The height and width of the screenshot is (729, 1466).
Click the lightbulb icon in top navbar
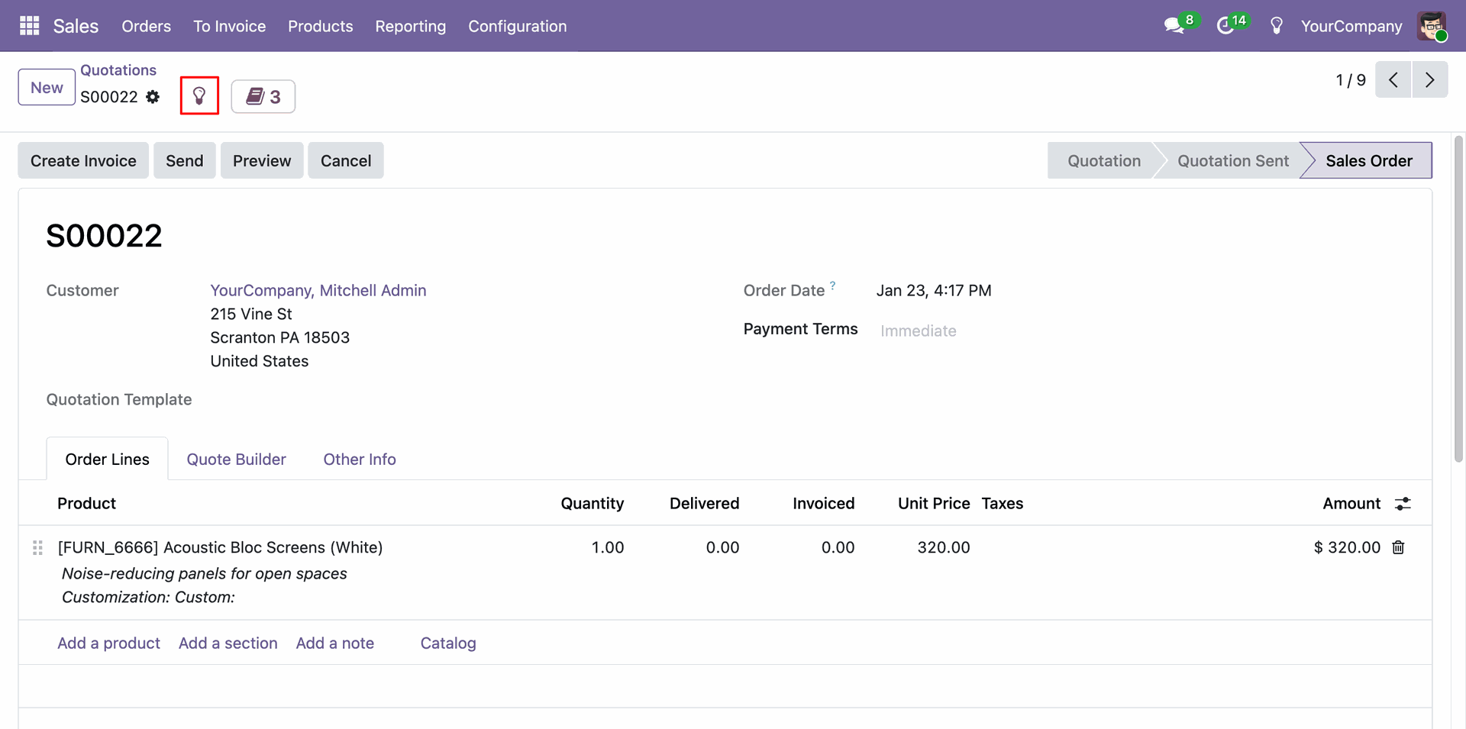[1276, 26]
